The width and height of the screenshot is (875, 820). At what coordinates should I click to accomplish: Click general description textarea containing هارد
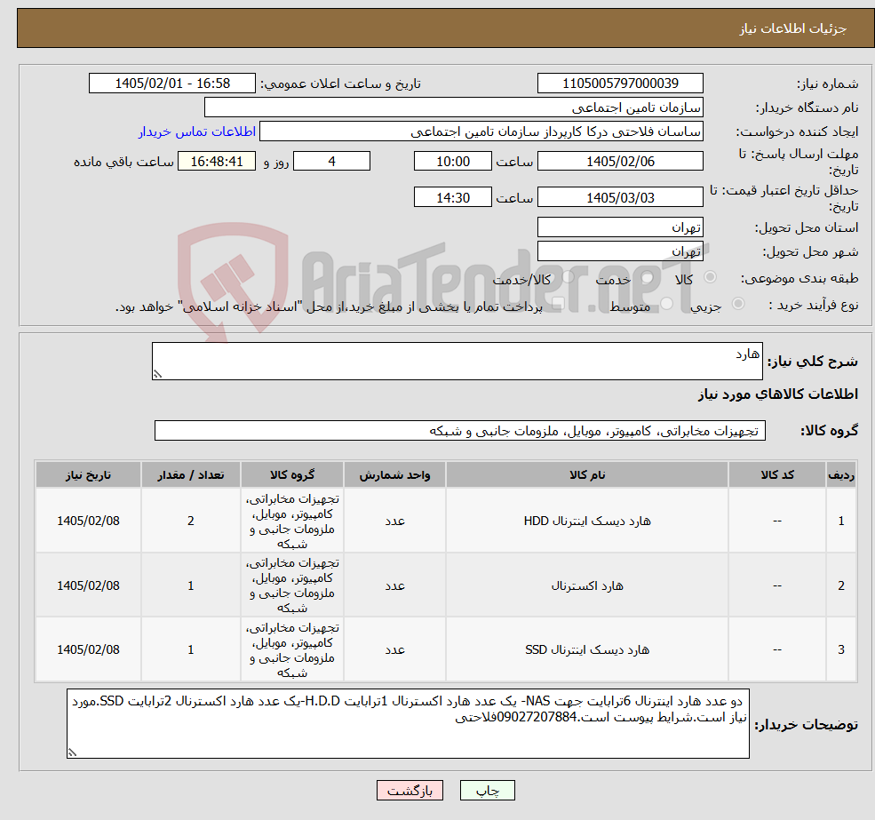[x=457, y=362]
